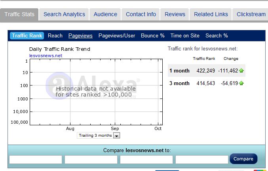This screenshot has width=268, height=171.
Task: Click the green up arrow in 1 month row
Action: click(241, 71)
